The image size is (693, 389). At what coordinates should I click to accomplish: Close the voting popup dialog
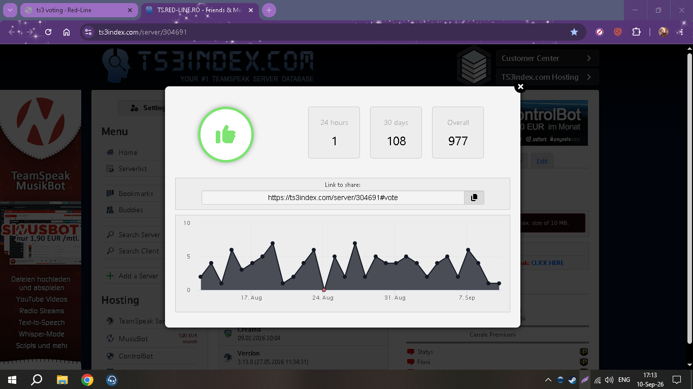click(520, 87)
